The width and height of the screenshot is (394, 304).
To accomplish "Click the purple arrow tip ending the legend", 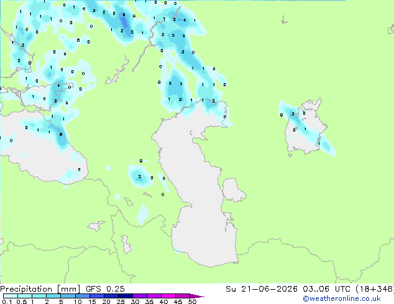I will click(x=197, y=296).
